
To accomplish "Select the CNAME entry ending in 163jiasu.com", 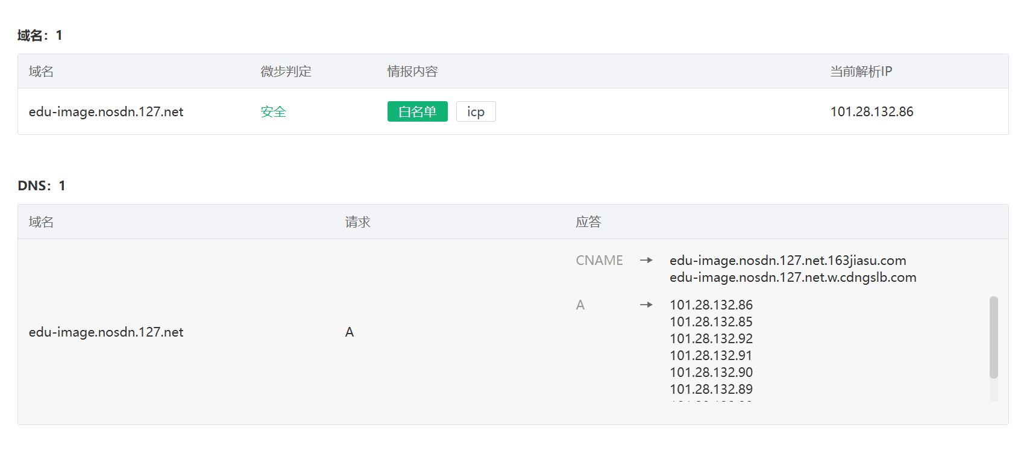I will coord(788,260).
